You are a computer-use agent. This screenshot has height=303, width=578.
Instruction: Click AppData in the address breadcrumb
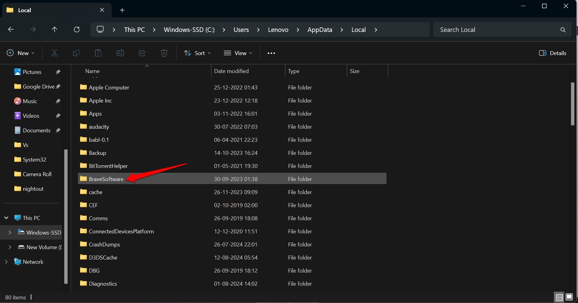319,30
